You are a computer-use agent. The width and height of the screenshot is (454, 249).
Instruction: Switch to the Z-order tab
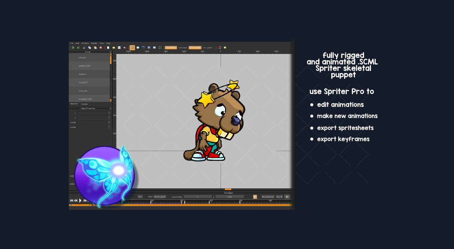click(x=85, y=104)
